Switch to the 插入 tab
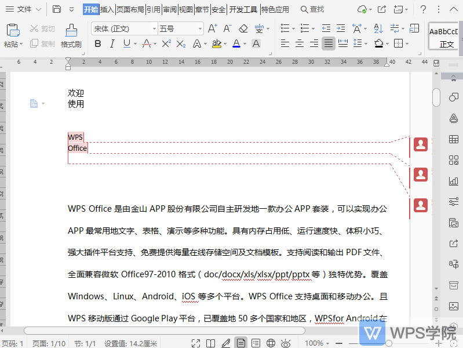 click(107, 9)
